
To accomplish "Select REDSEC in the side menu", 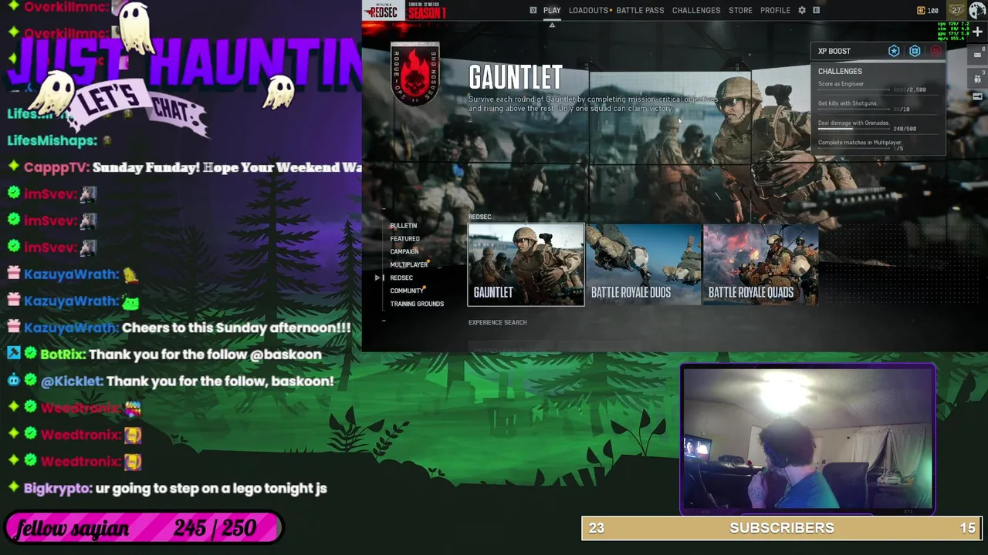I will (x=401, y=277).
